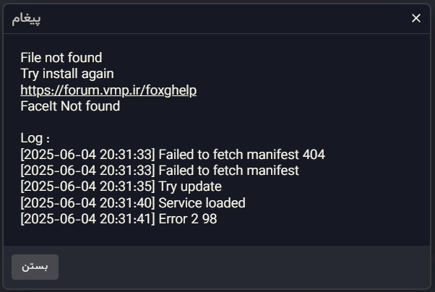Open the forum.vmp.ir/foxghelp help link
The image size is (435, 292).
pyautogui.click(x=108, y=90)
